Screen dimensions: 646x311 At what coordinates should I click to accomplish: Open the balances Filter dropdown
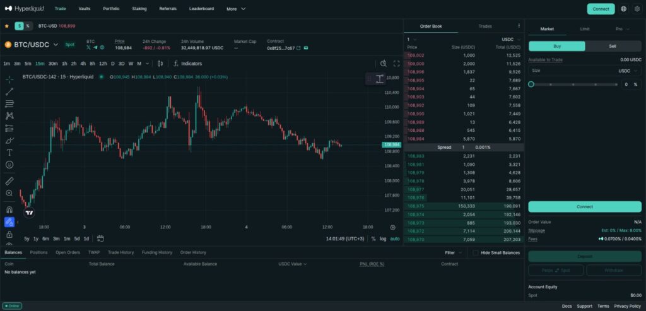pos(454,252)
